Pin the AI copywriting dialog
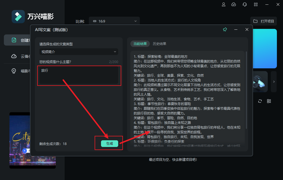This screenshot has width=283, height=180. tap(225, 29)
